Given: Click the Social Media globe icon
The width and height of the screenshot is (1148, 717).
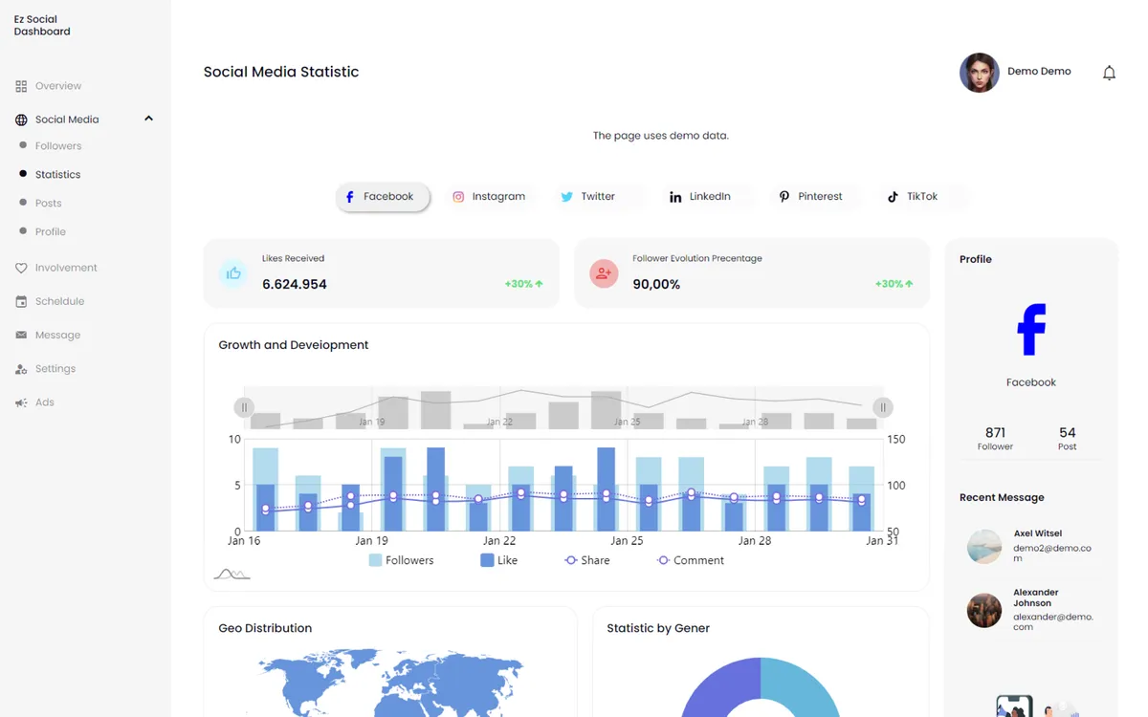Looking at the screenshot, I should coord(21,119).
